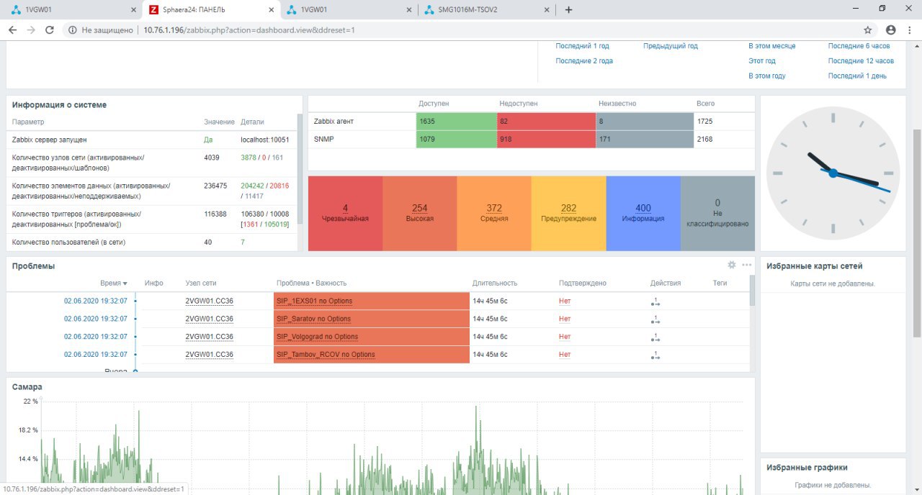Click actions icon for SIP_Saratov no Options row
Image resolution: width=922 pixels, height=495 pixels.
pyautogui.click(x=655, y=319)
